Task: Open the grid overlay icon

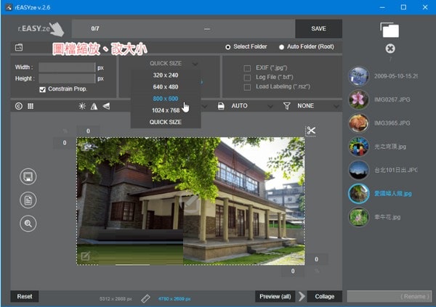Action: pos(31,106)
